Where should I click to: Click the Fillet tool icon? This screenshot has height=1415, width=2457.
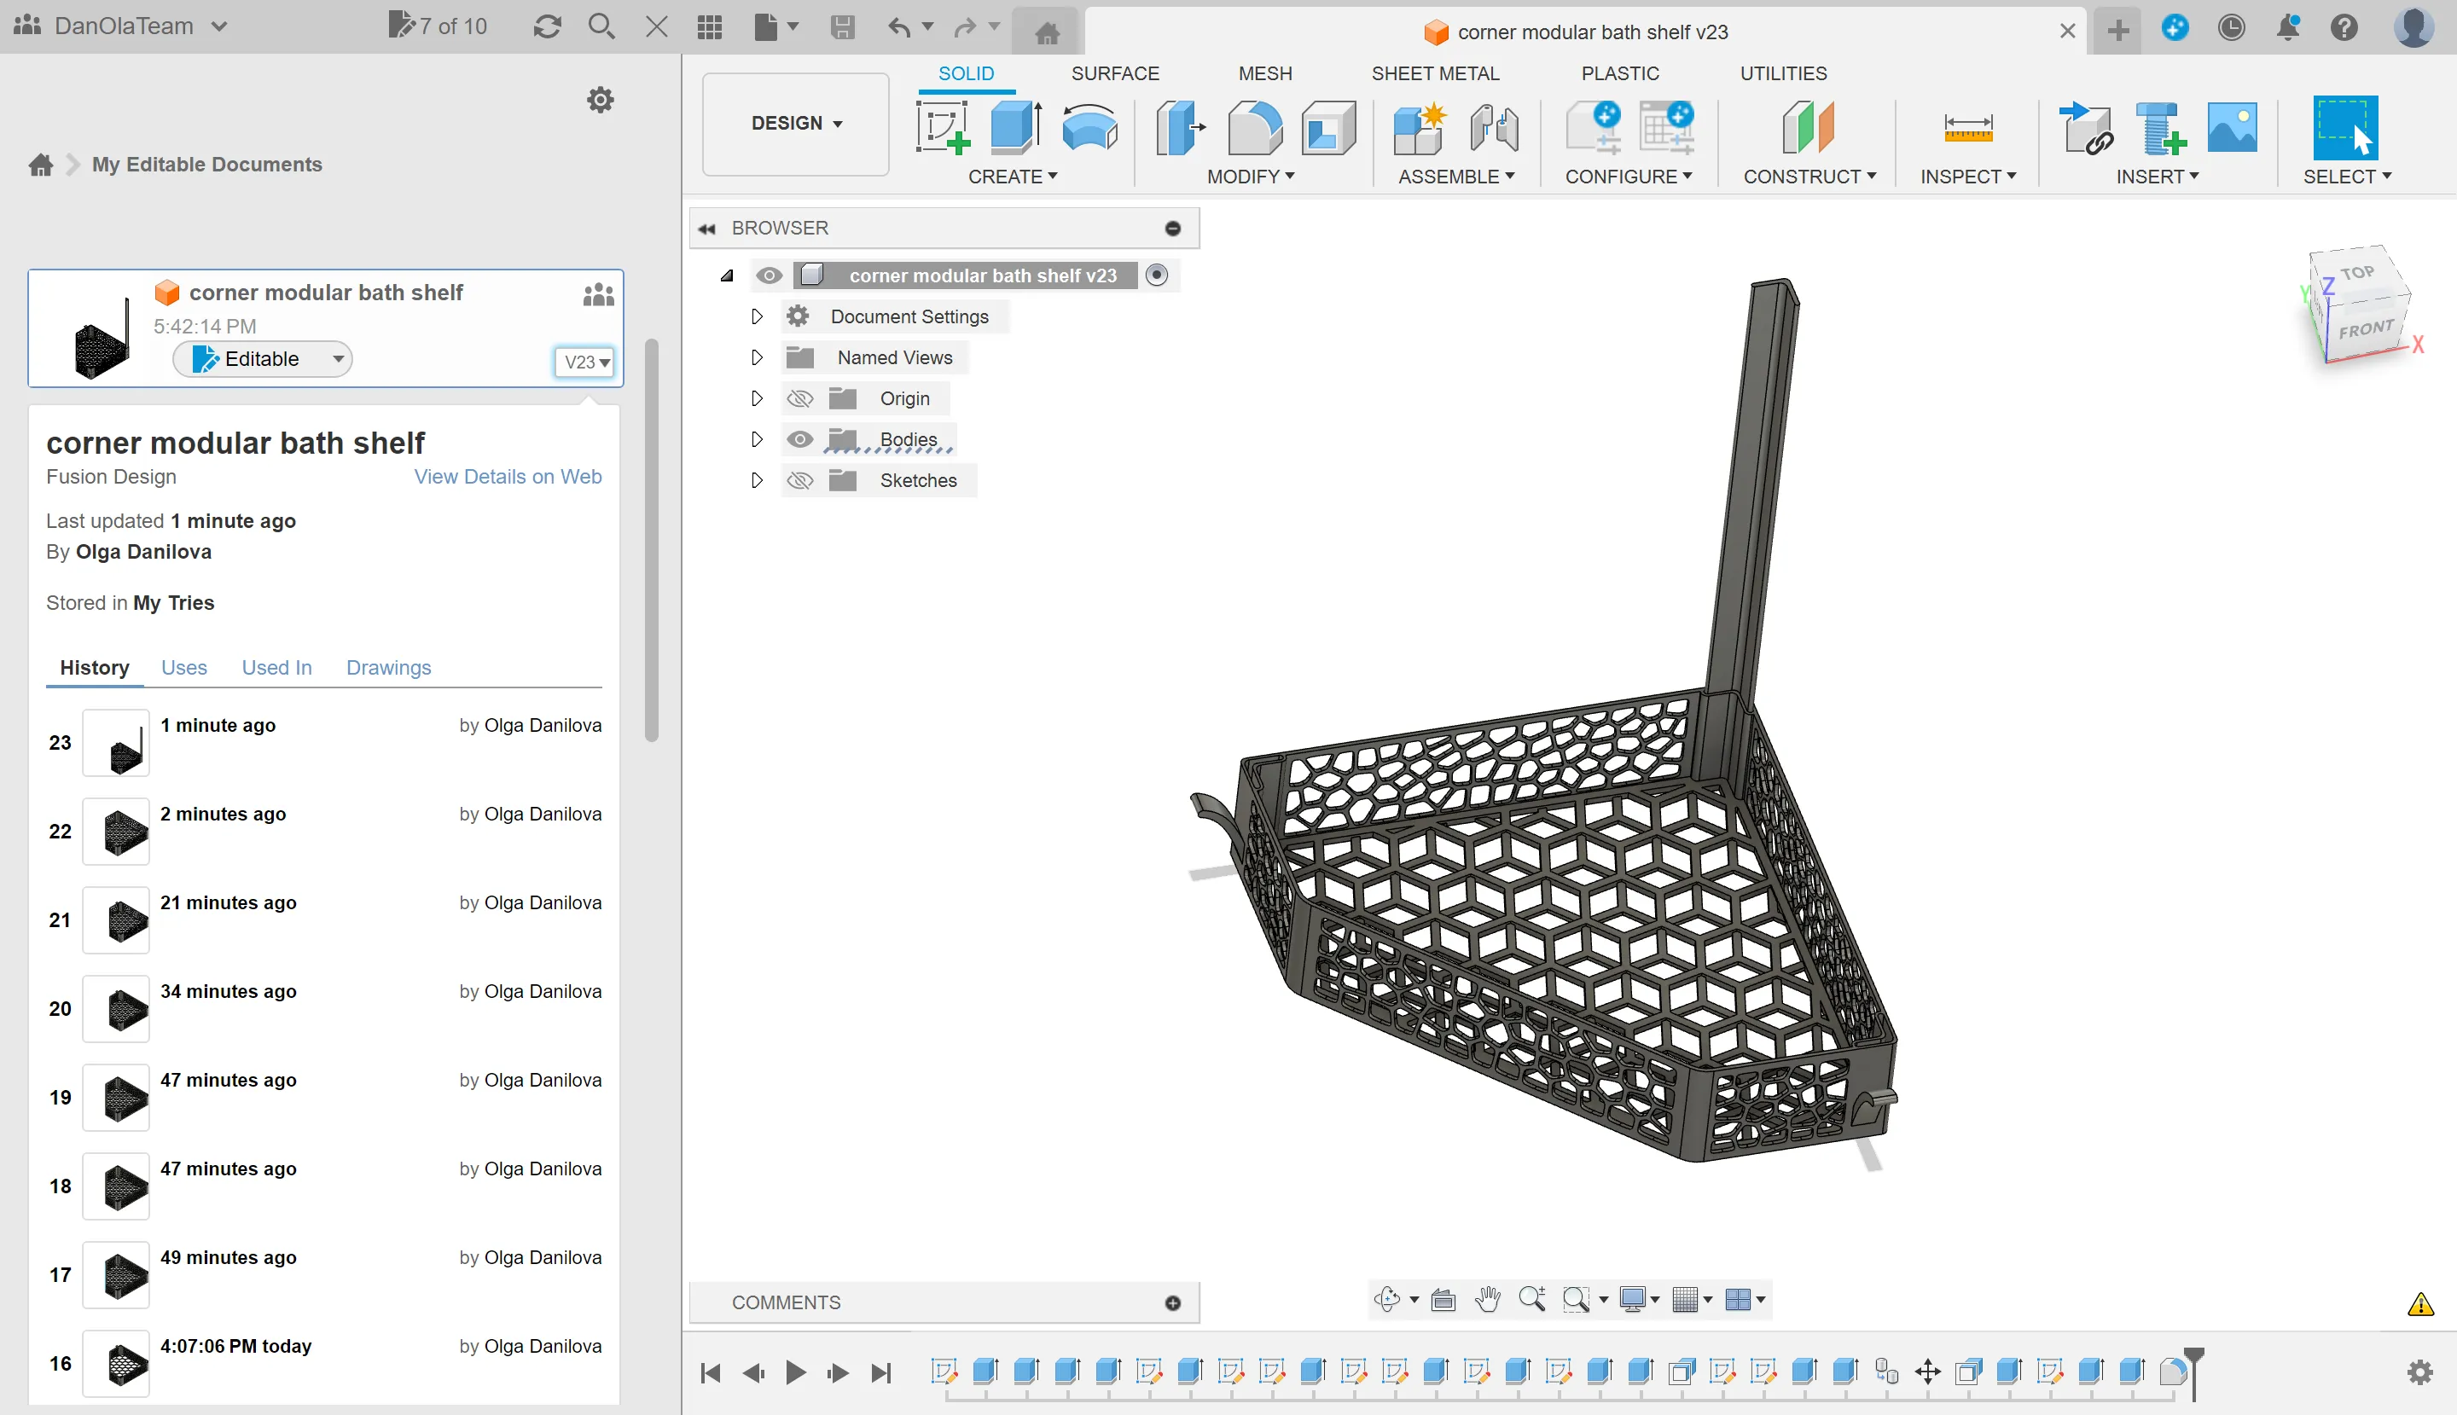(x=1254, y=127)
